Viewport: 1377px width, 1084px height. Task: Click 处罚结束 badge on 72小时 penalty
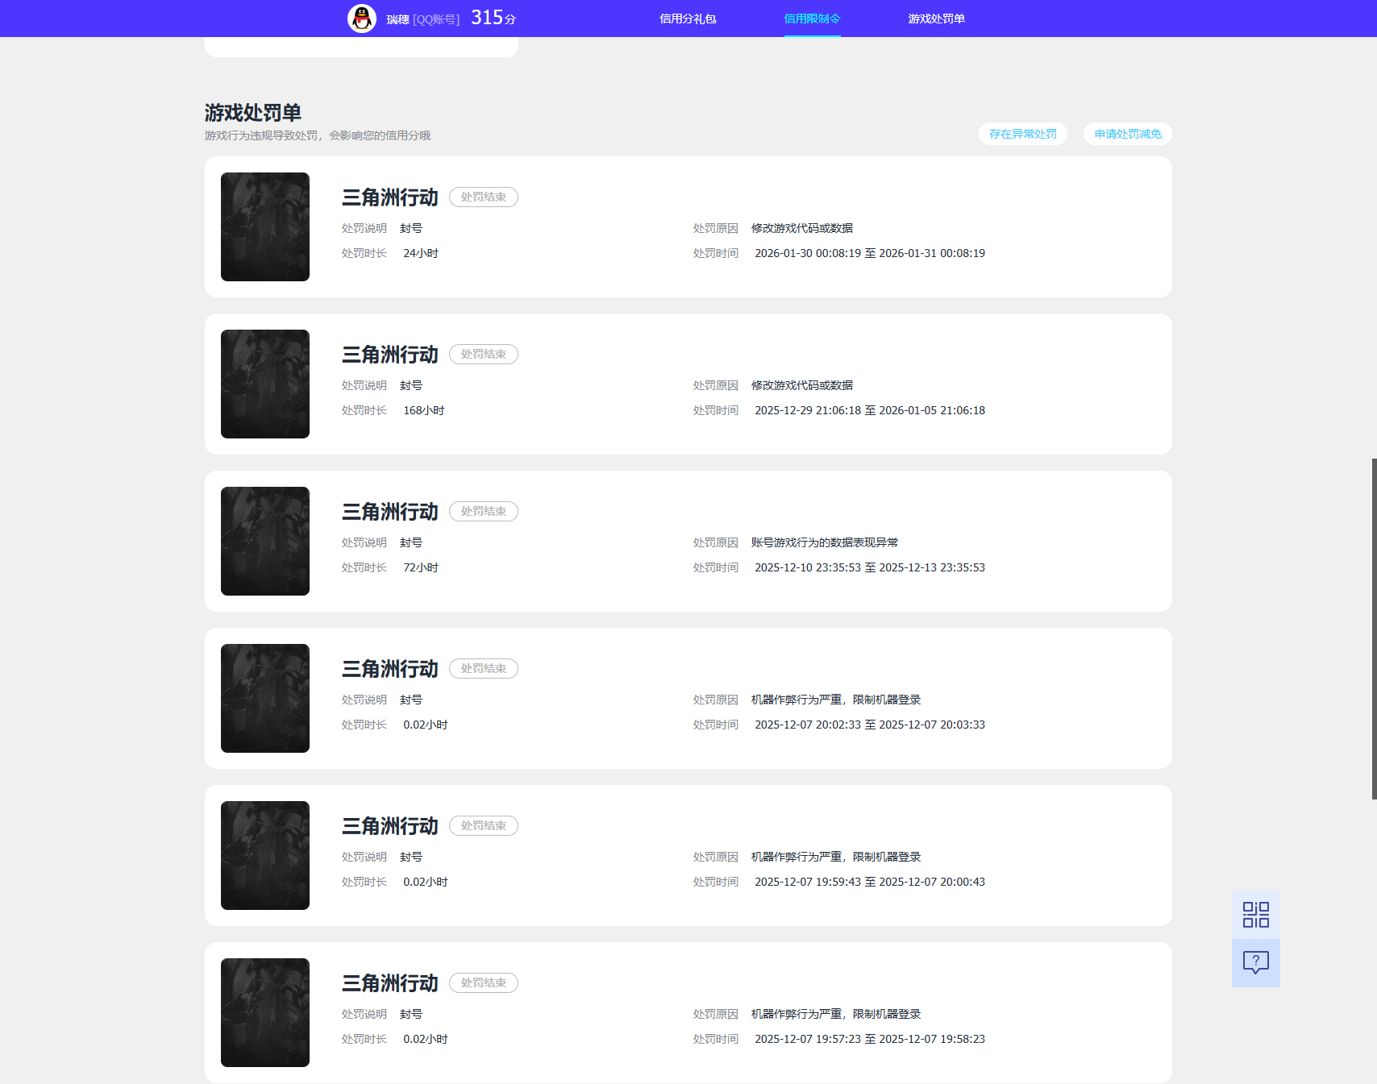[x=484, y=511]
